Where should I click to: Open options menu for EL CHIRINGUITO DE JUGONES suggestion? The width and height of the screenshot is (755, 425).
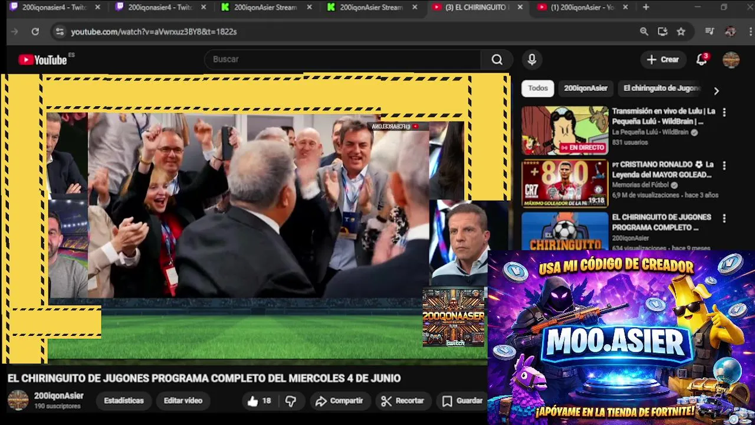tap(724, 218)
